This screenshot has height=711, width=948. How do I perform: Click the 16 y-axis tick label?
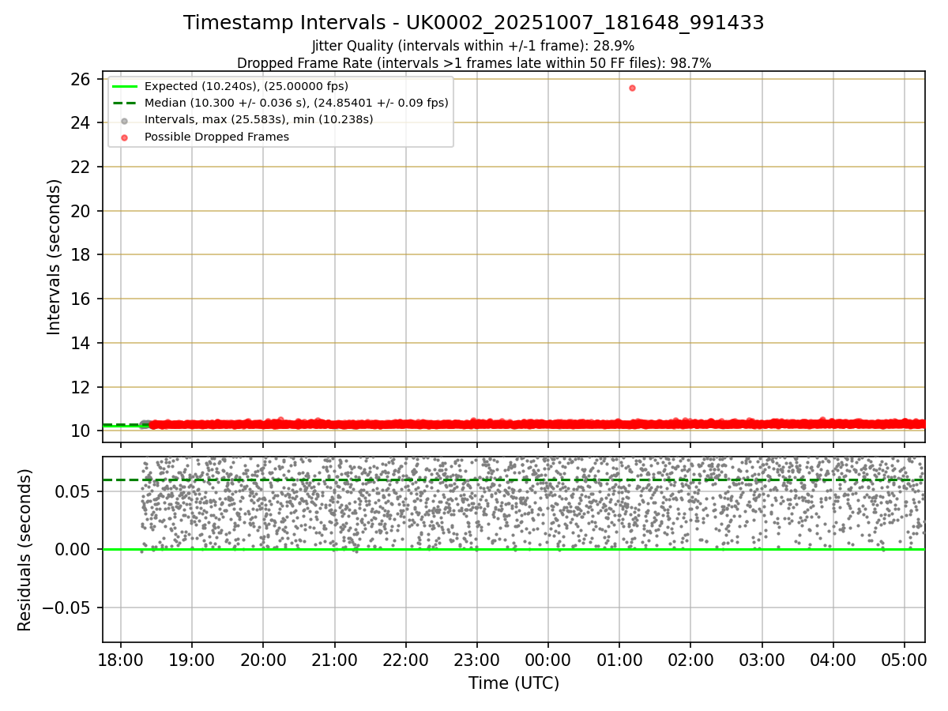coord(80,299)
